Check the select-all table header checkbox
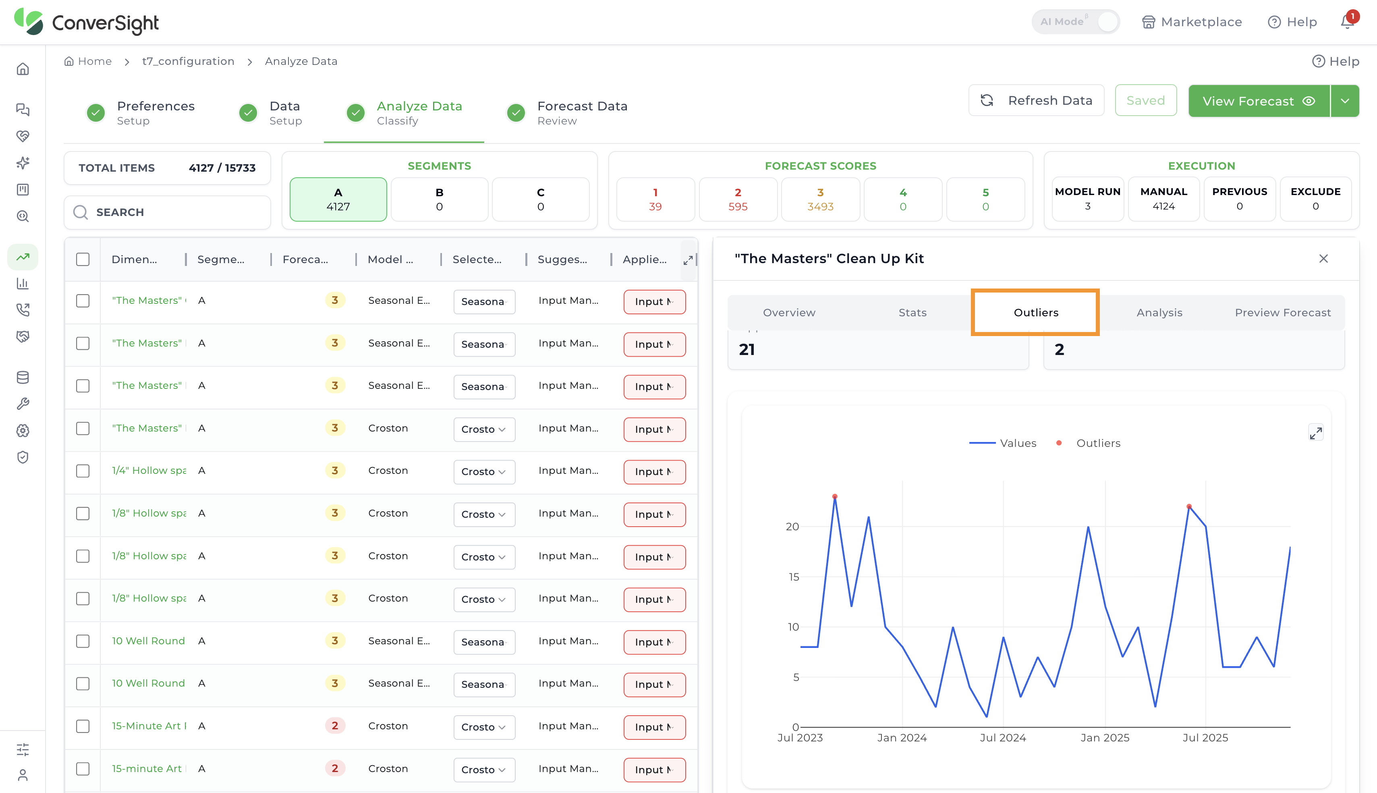This screenshot has height=793, width=1377. tap(83, 259)
